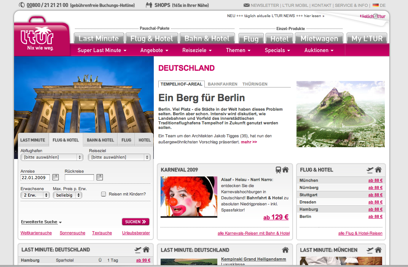Open the Rückreise calendar picker icon
The width and height of the screenshot is (408, 267).
[x=100, y=177]
